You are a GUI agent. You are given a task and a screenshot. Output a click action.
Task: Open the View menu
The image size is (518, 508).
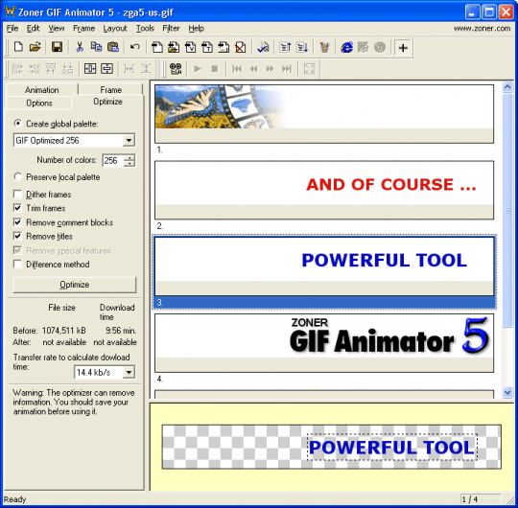57,29
